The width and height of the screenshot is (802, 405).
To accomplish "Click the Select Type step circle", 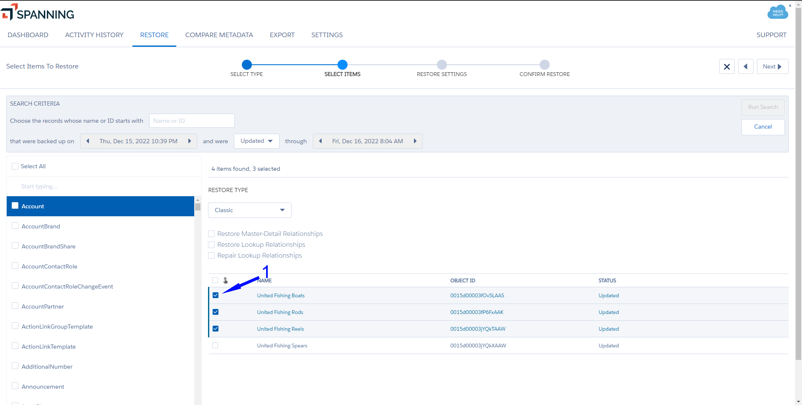I will coord(247,65).
